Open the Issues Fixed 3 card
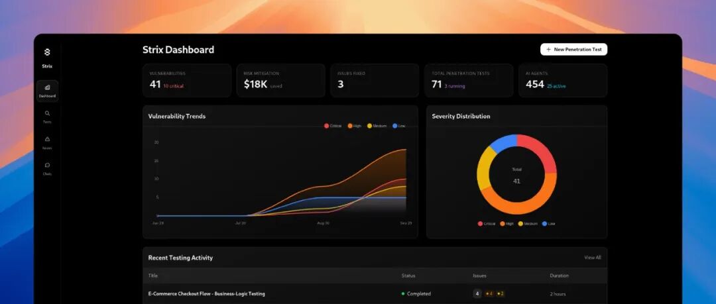Viewport: 716px width, 304px height. point(375,80)
